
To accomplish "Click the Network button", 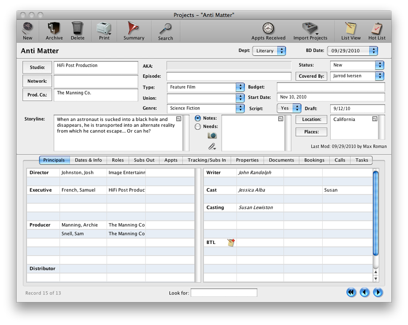I will click(37, 81).
